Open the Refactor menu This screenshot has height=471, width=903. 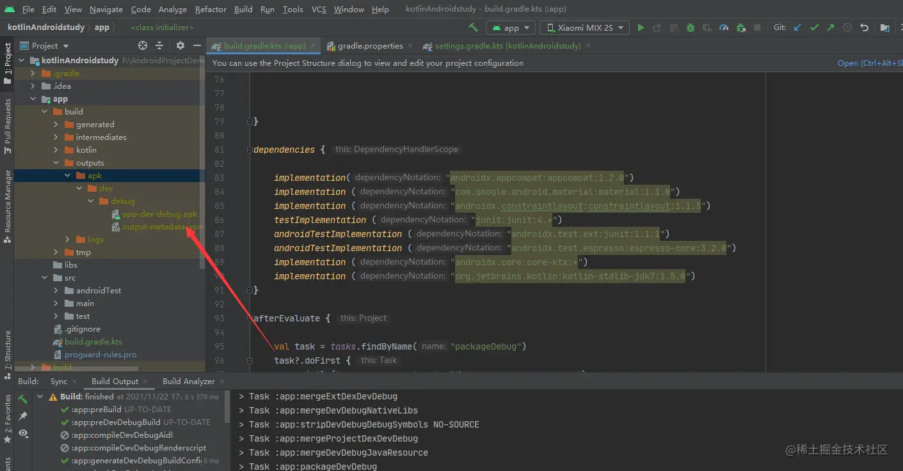[x=211, y=9]
